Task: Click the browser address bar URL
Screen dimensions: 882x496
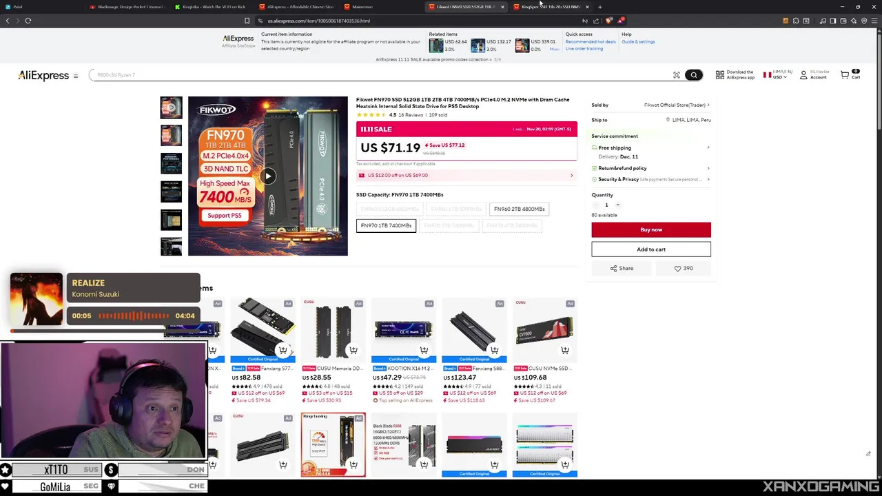Action: [319, 21]
